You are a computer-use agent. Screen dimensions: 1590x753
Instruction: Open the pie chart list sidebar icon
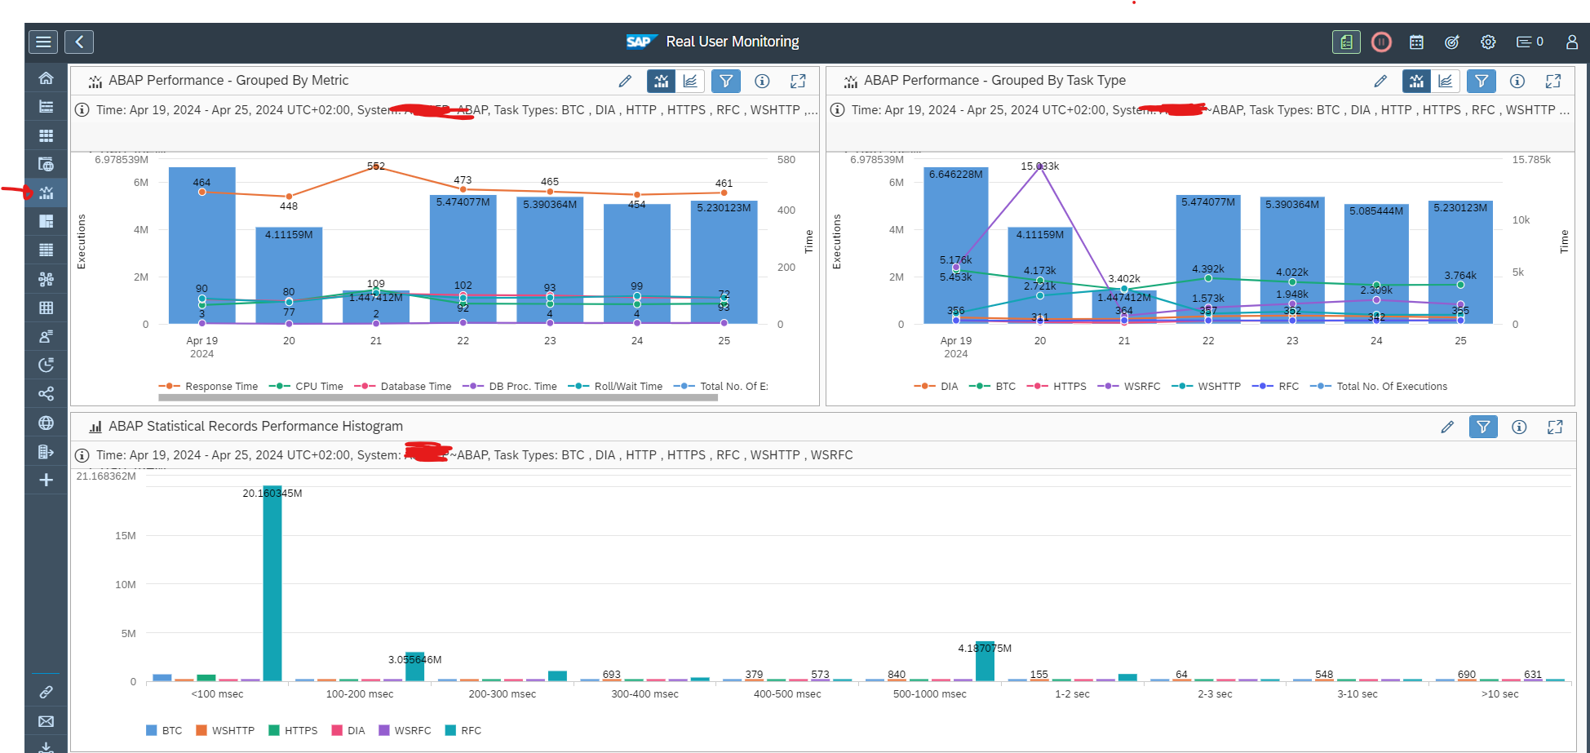click(47, 365)
